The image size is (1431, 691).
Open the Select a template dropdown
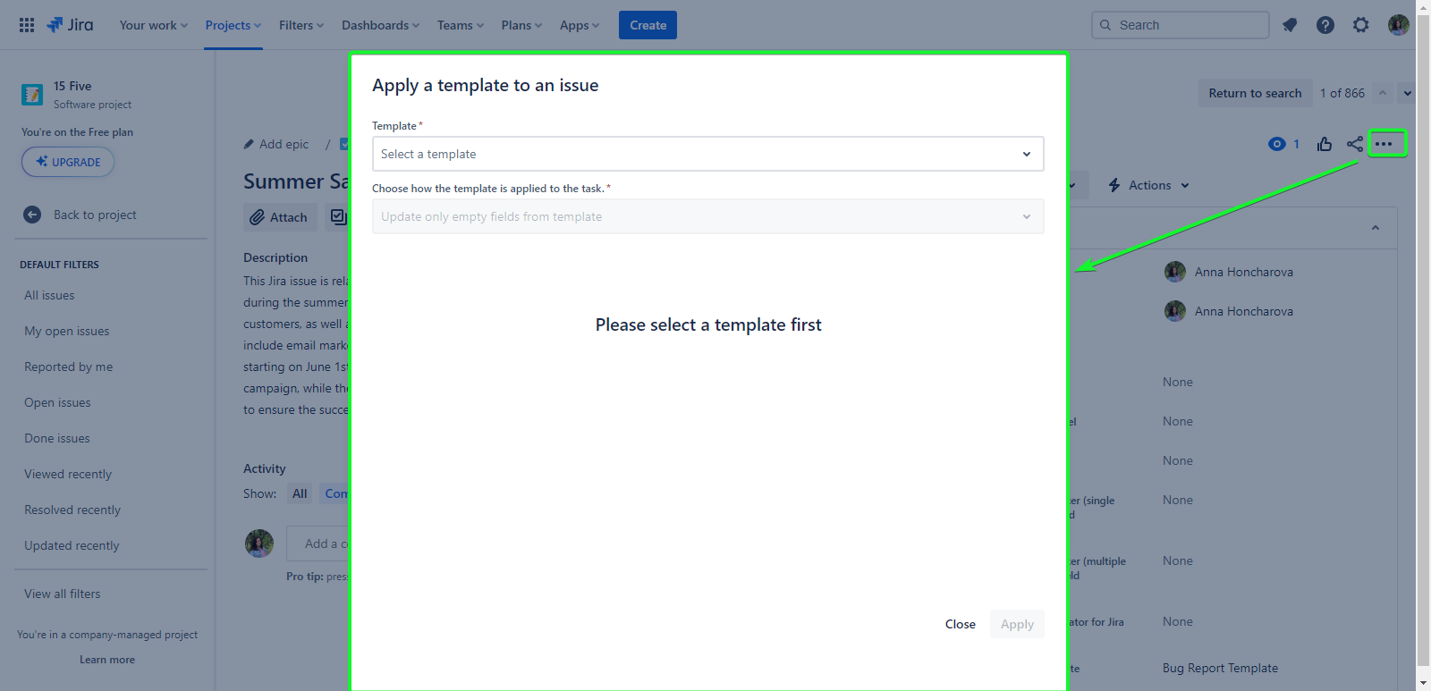pos(707,154)
